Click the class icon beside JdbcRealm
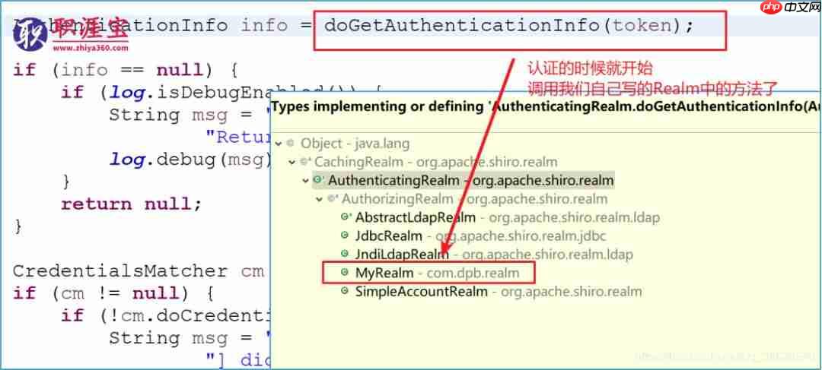This screenshot has width=822, height=370. pyautogui.click(x=345, y=236)
